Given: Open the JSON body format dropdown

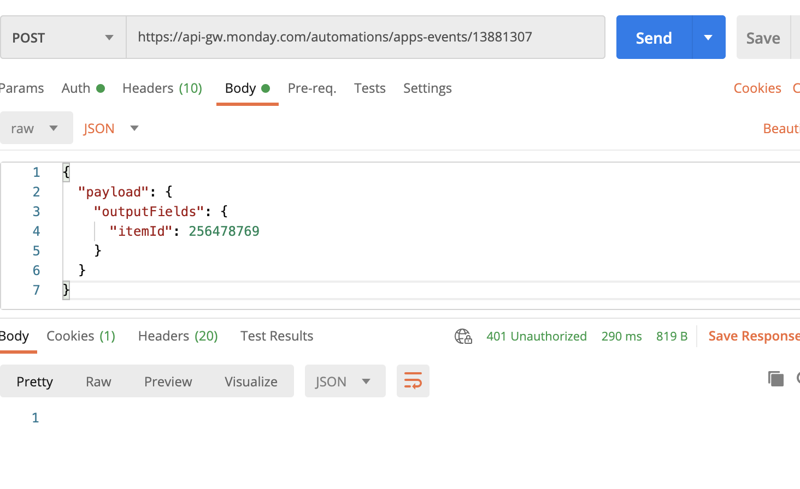Looking at the screenshot, I should 111,128.
